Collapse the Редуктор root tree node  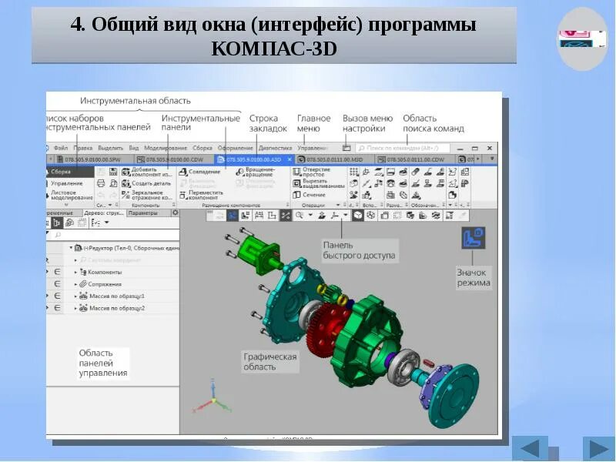click(71, 248)
